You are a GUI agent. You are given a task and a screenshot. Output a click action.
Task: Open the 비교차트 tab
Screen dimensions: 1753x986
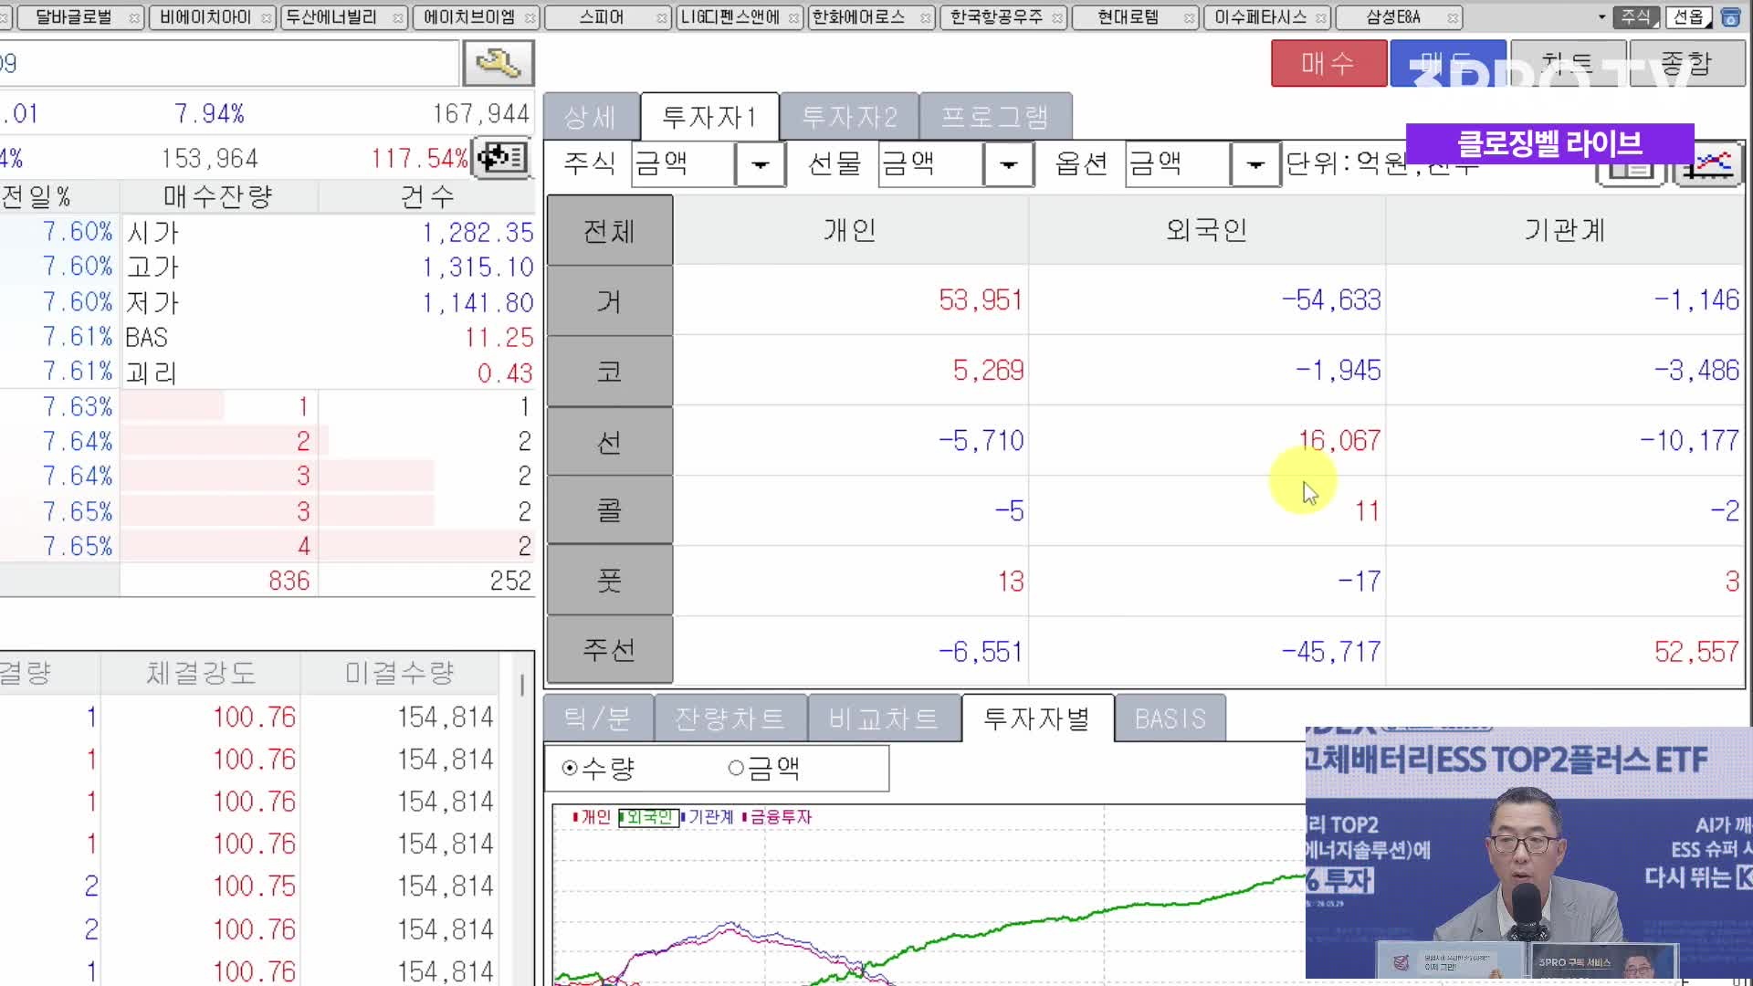click(x=884, y=719)
